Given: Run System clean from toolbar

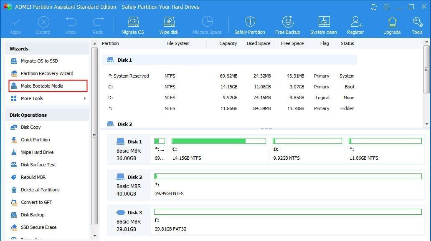Looking at the screenshot, I should tap(324, 25).
